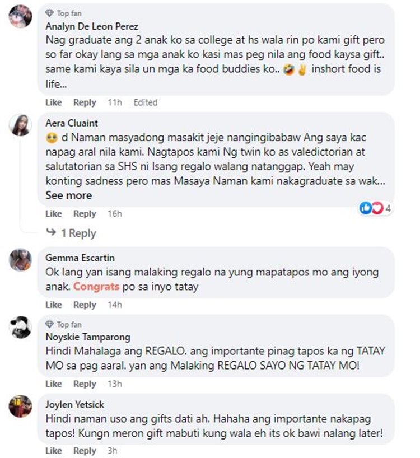Like Analyn De Leon Perez's comment

pos(54,102)
